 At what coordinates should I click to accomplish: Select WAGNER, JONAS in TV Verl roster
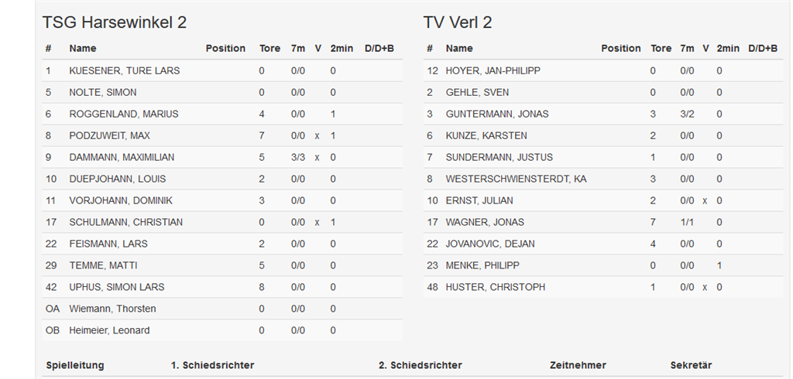click(484, 222)
